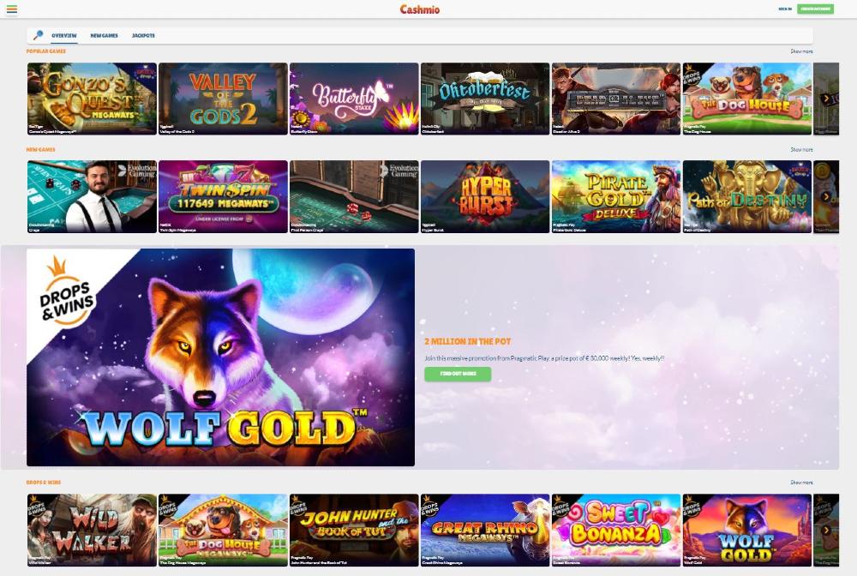This screenshot has width=857, height=576.
Task: Switch to the New Games tab
Action: (104, 35)
